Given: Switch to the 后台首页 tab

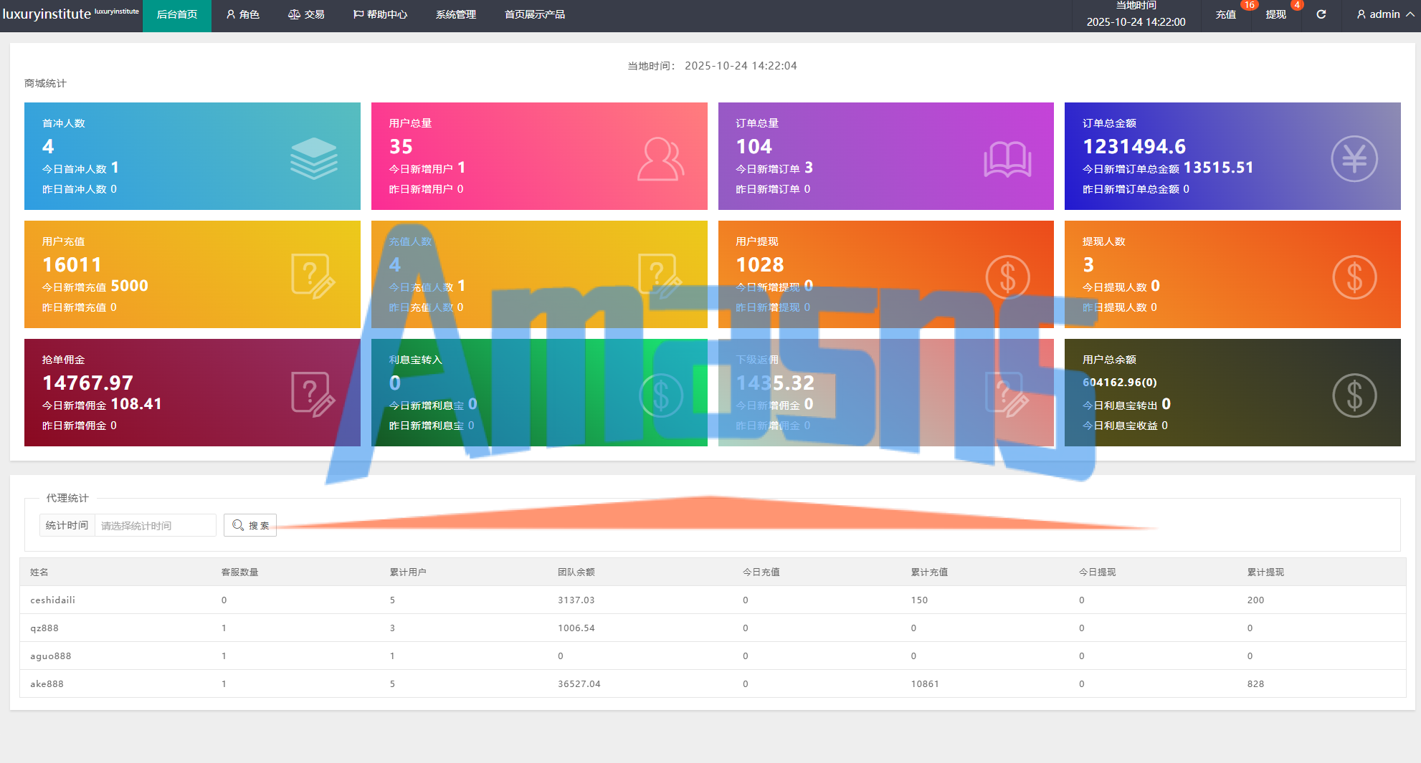Looking at the screenshot, I should tap(177, 14).
